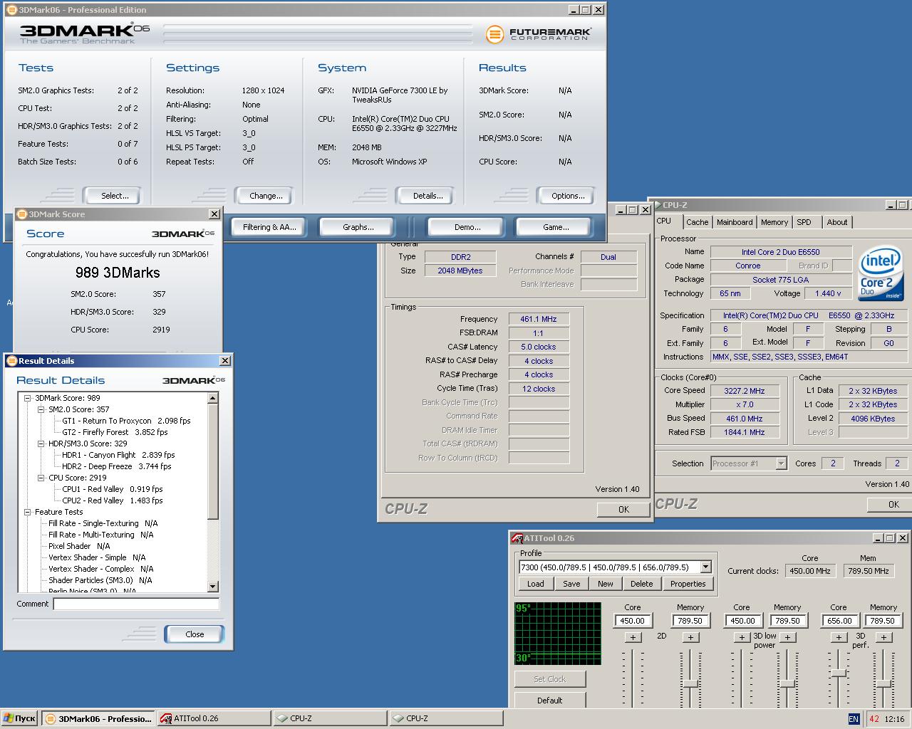Screen dimensions: 912x729
Task: Click the 2D Memory slider handle
Action: [690, 683]
